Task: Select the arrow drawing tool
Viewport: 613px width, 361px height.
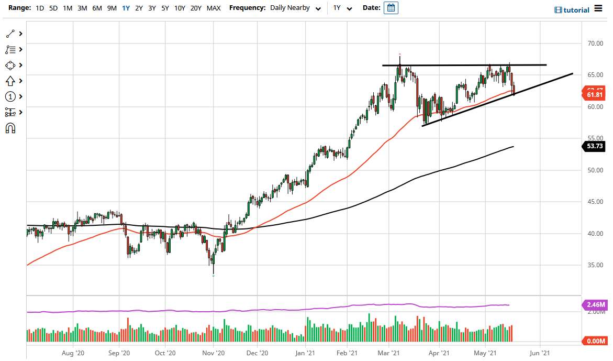Action: [10, 81]
